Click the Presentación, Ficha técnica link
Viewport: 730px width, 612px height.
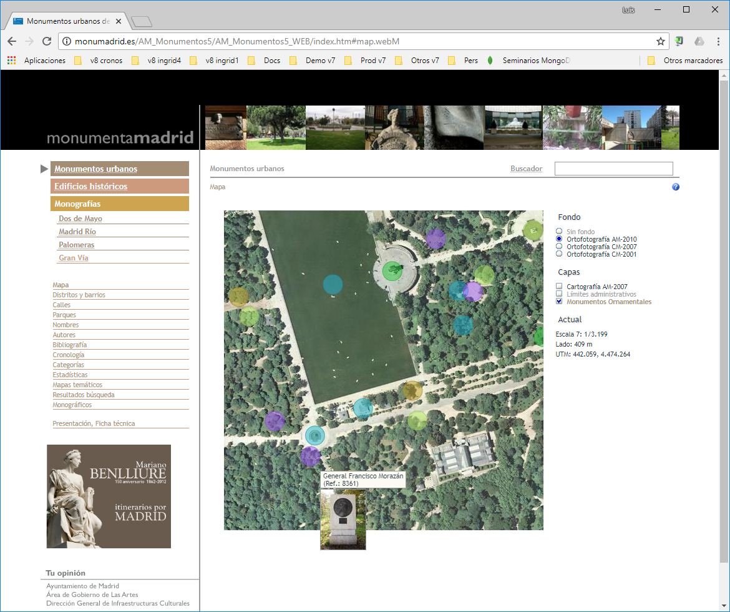click(x=94, y=423)
